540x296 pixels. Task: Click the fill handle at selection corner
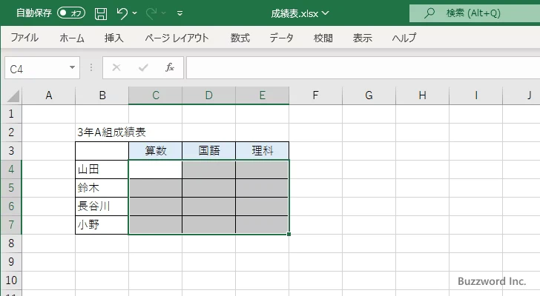point(289,234)
